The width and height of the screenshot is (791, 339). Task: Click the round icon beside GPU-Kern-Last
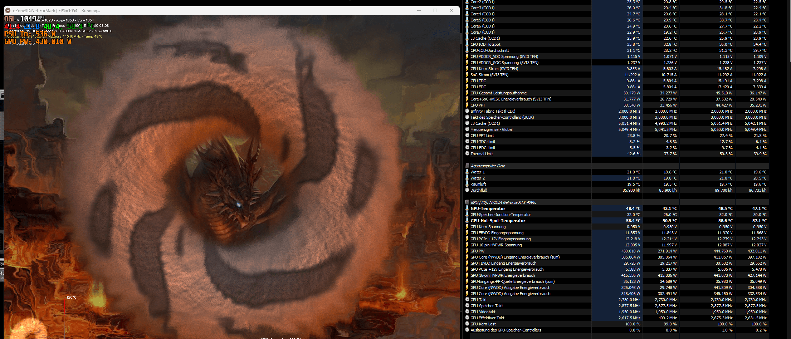(467, 324)
